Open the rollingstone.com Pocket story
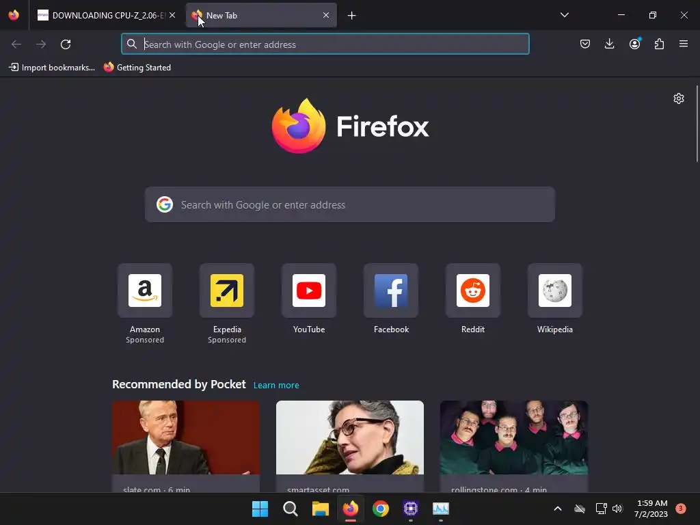The image size is (700, 525). tap(514, 446)
